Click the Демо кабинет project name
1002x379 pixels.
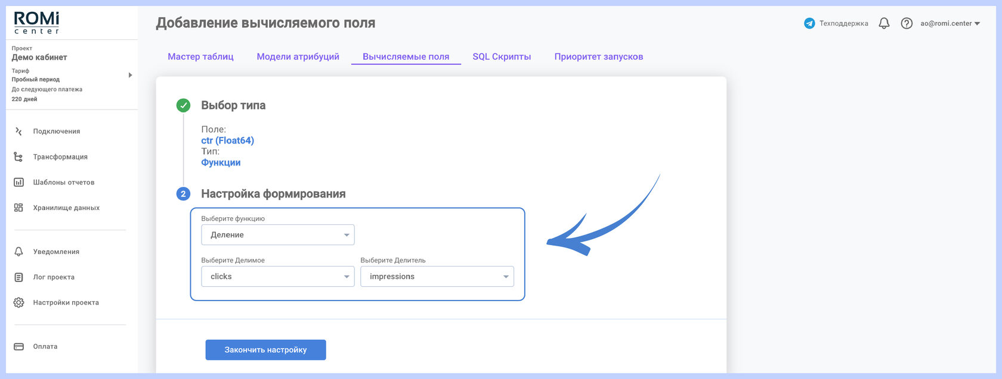pyautogui.click(x=39, y=57)
